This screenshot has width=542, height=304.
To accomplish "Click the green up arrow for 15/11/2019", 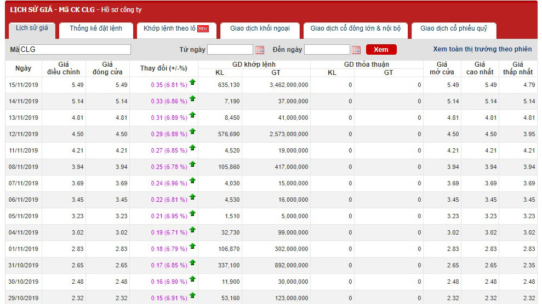I will [192, 83].
